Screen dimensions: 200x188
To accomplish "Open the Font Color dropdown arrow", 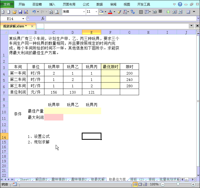I will [x=114, y=12].
